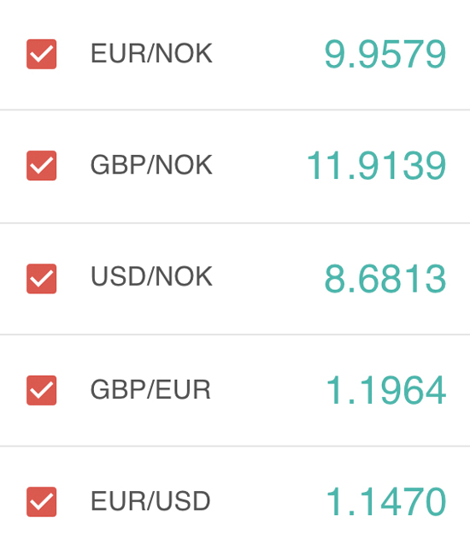Click blank space between EUR/USD and 1.1470
470x556 pixels.
(x=268, y=501)
